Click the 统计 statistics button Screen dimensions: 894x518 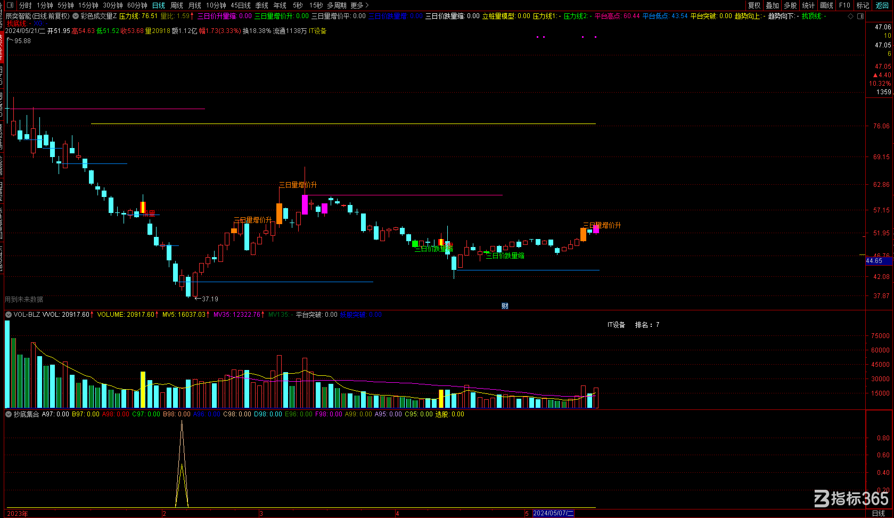pyautogui.click(x=808, y=5)
